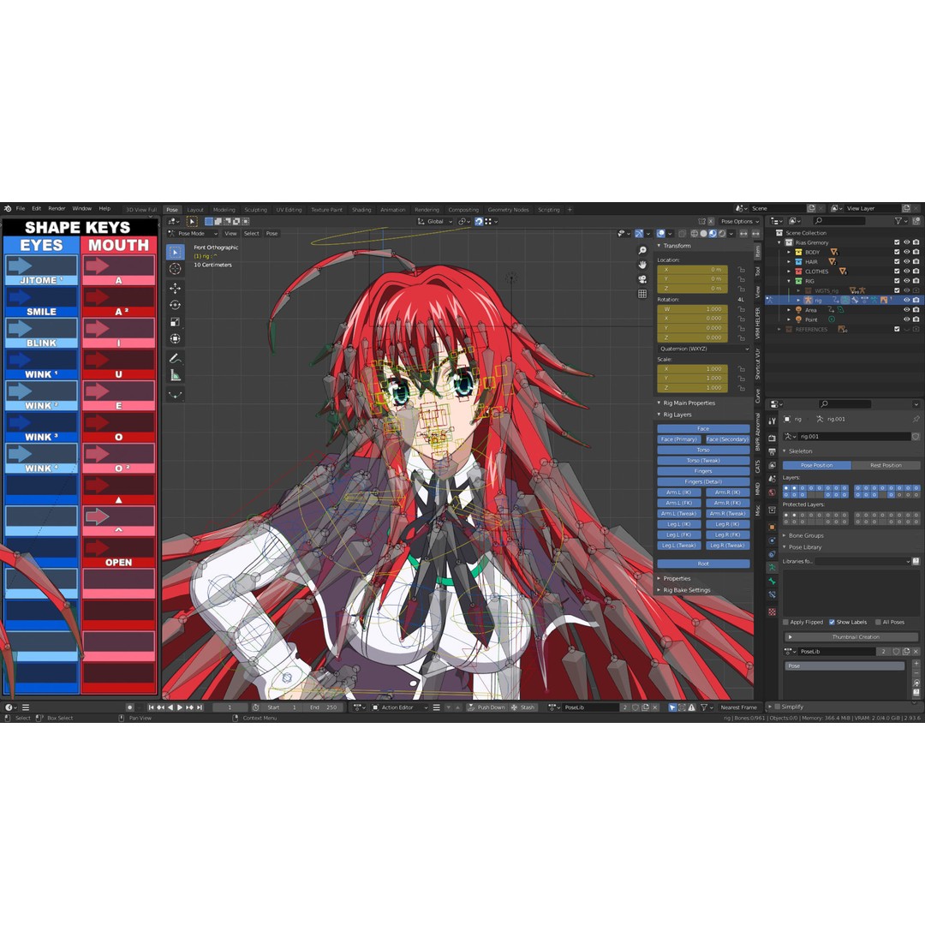Click the Blender logo menu icon
The image size is (925, 925).
tap(8, 209)
